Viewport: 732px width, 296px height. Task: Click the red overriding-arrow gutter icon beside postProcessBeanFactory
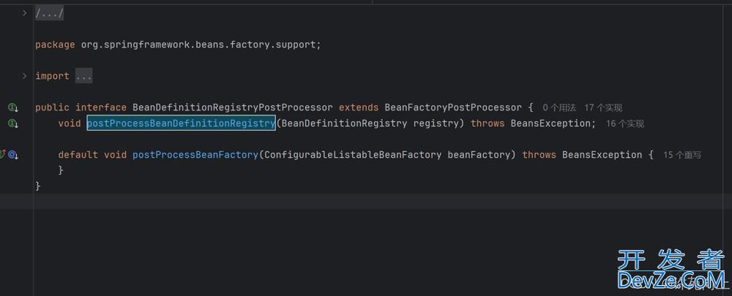(x=3, y=154)
